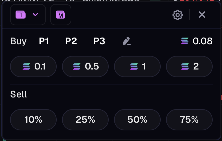
Task: Click the Buy section label
Action: 18,41
